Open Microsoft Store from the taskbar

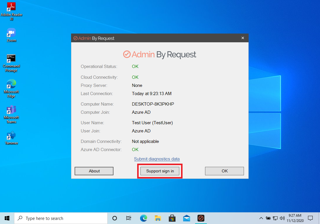pyautogui.click(x=172, y=218)
